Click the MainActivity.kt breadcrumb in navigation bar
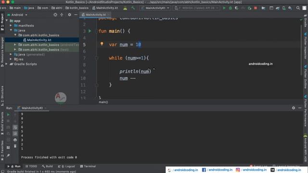Screen dimensions: 308x173 pos(105,8)
